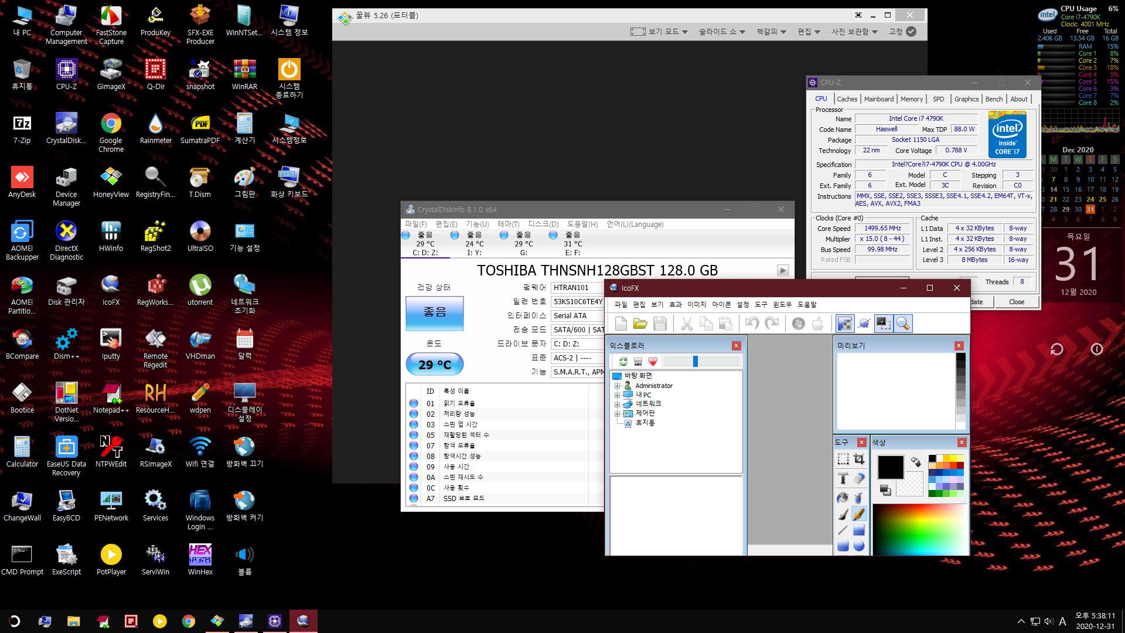The image size is (1125, 633).
Task: Expand the 내 PC tree node
Action: pyautogui.click(x=617, y=395)
